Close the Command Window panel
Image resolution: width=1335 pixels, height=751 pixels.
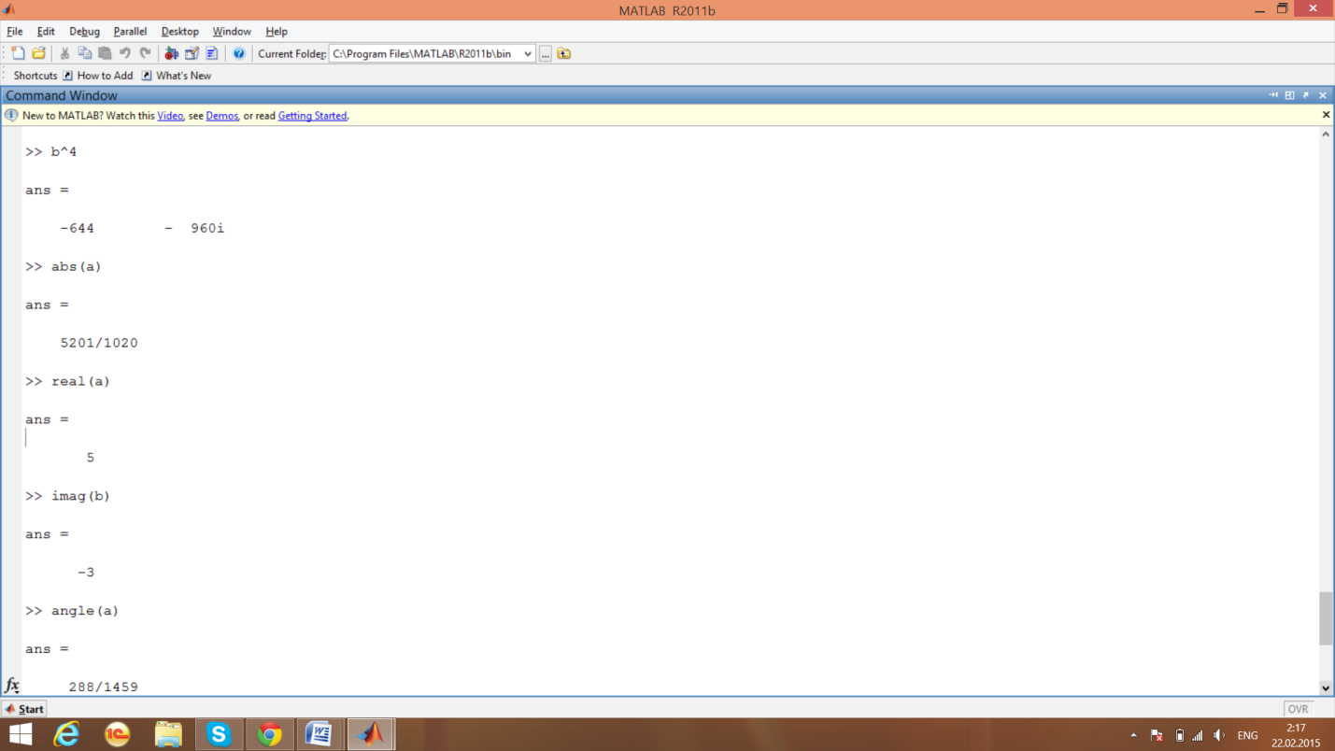point(1323,95)
